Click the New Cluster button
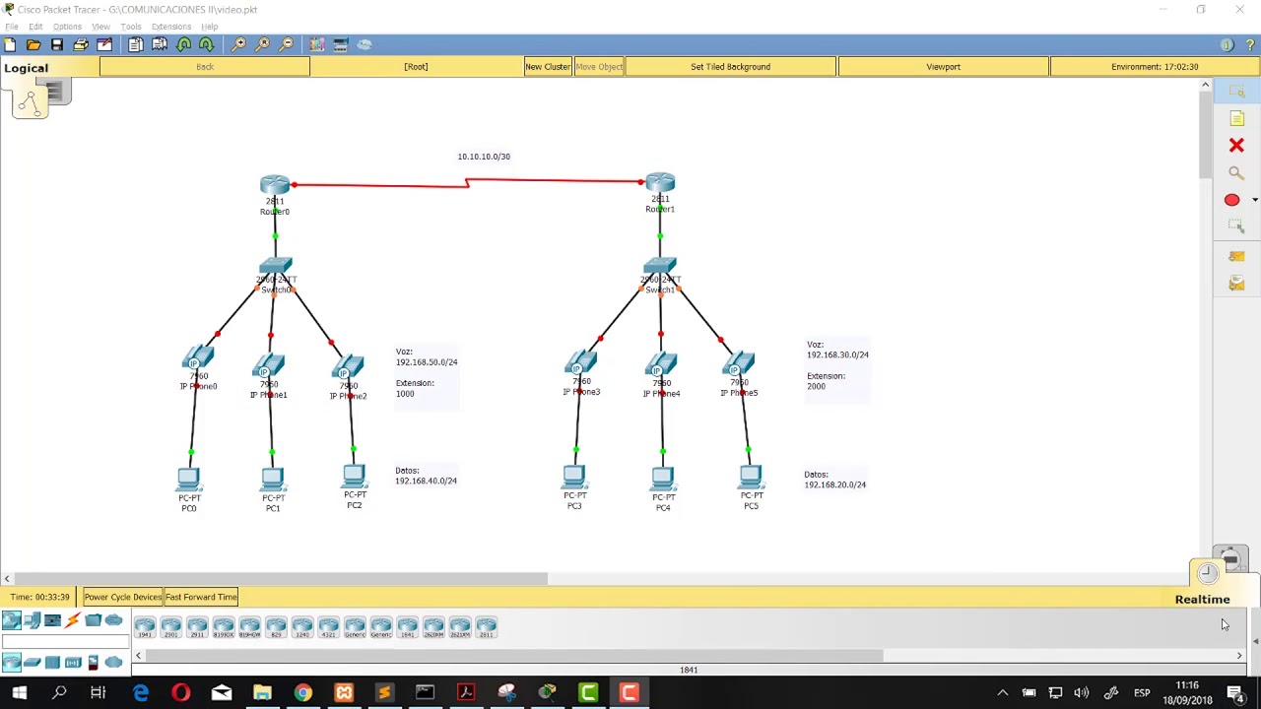Image resolution: width=1261 pixels, height=709 pixels. point(548,67)
